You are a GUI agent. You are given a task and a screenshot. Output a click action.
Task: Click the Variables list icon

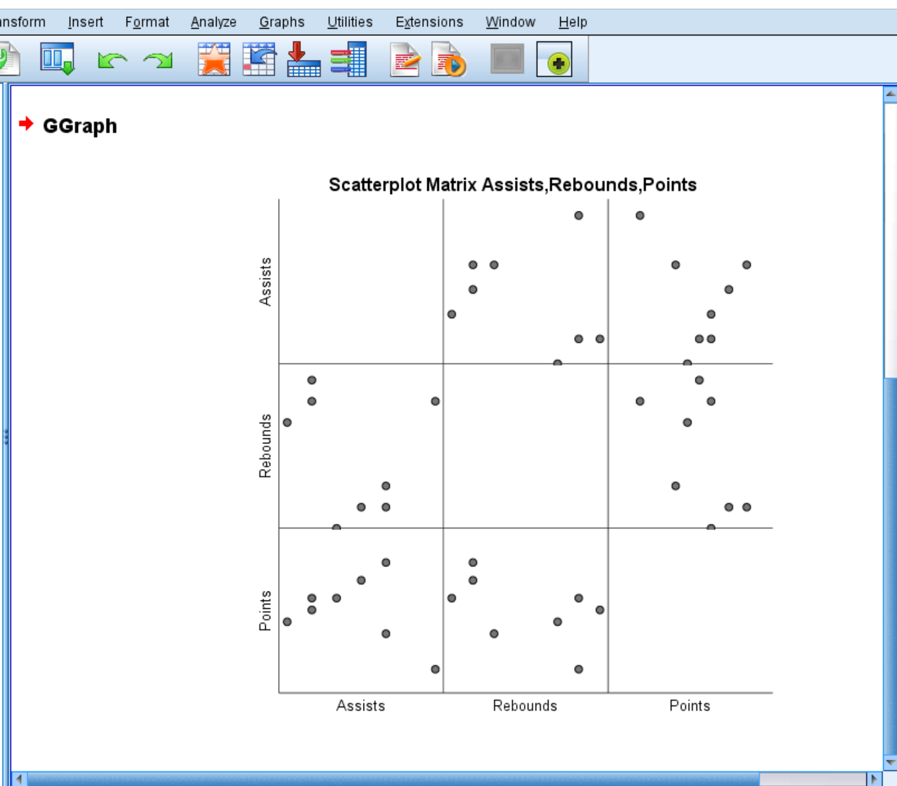point(348,59)
